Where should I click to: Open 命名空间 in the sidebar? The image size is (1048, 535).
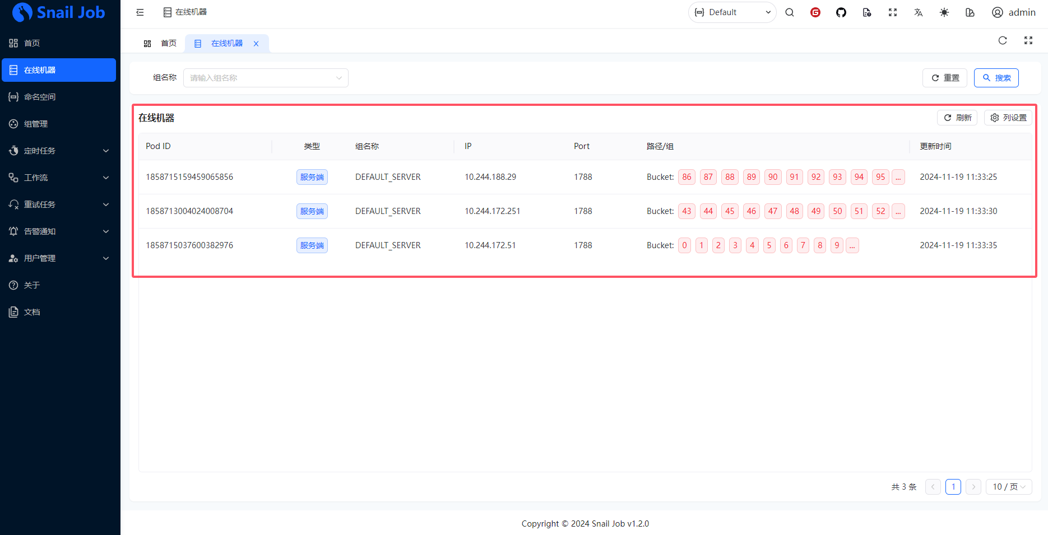[x=40, y=97]
